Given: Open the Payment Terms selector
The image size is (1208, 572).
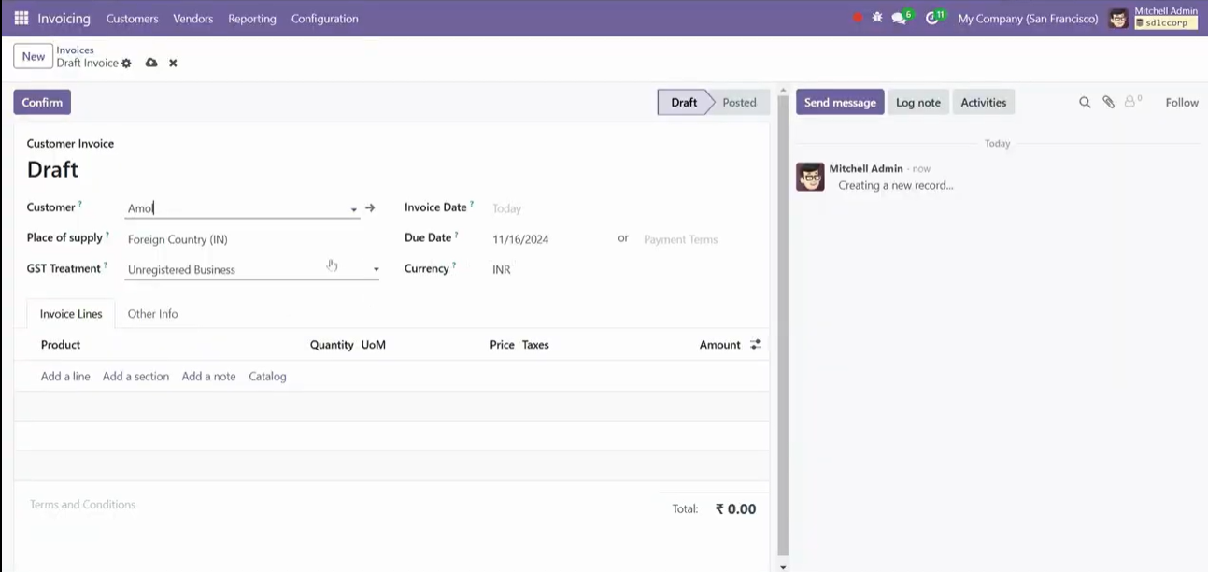Looking at the screenshot, I should (680, 239).
